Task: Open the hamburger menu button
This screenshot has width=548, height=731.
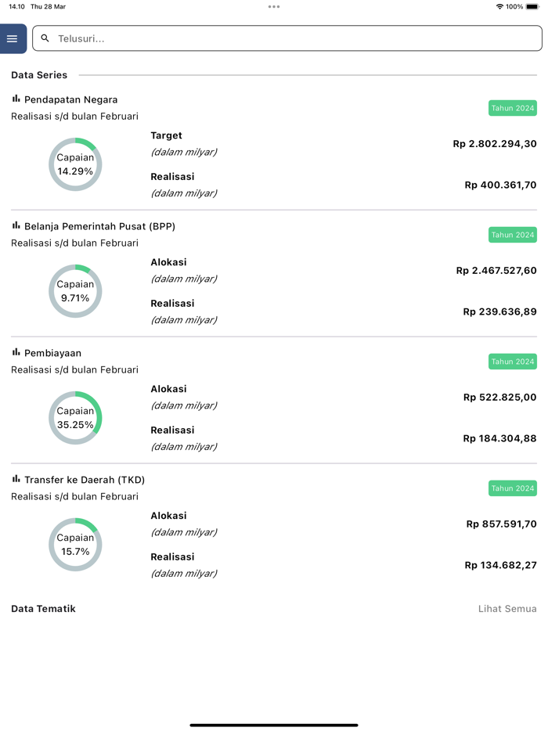Action: (x=13, y=38)
